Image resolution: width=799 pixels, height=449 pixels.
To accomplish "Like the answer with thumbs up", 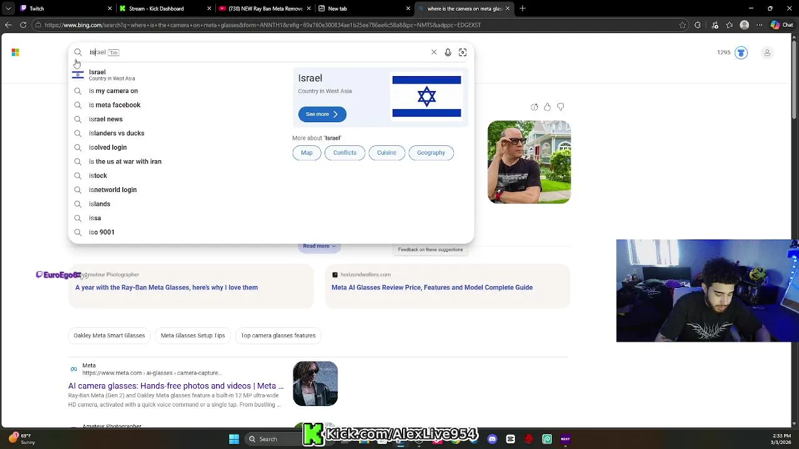I will pyautogui.click(x=547, y=107).
